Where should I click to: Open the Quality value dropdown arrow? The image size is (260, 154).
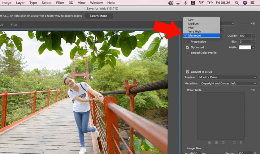click(253, 36)
